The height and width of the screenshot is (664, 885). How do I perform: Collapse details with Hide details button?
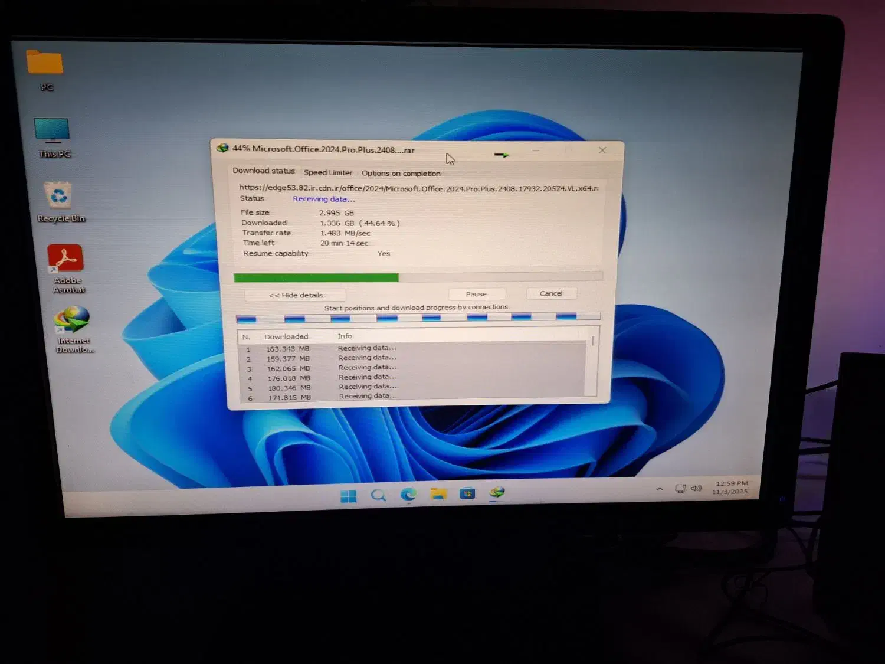click(x=296, y=295)
